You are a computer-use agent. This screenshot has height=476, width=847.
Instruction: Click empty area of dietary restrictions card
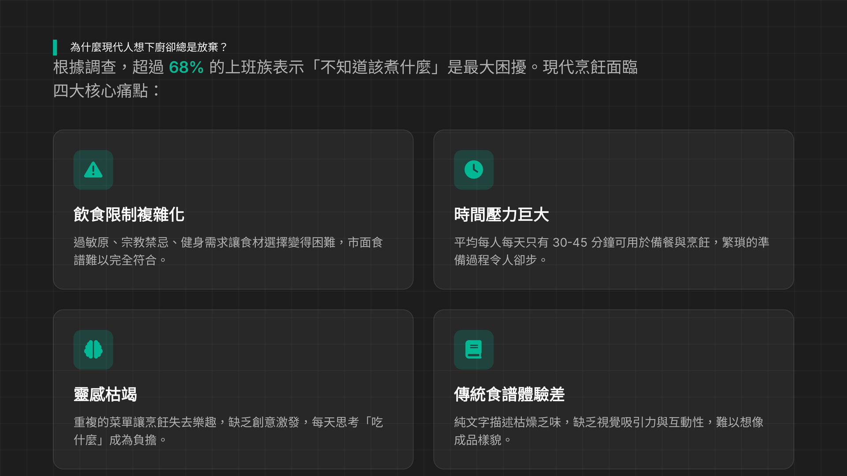(287, 176)
